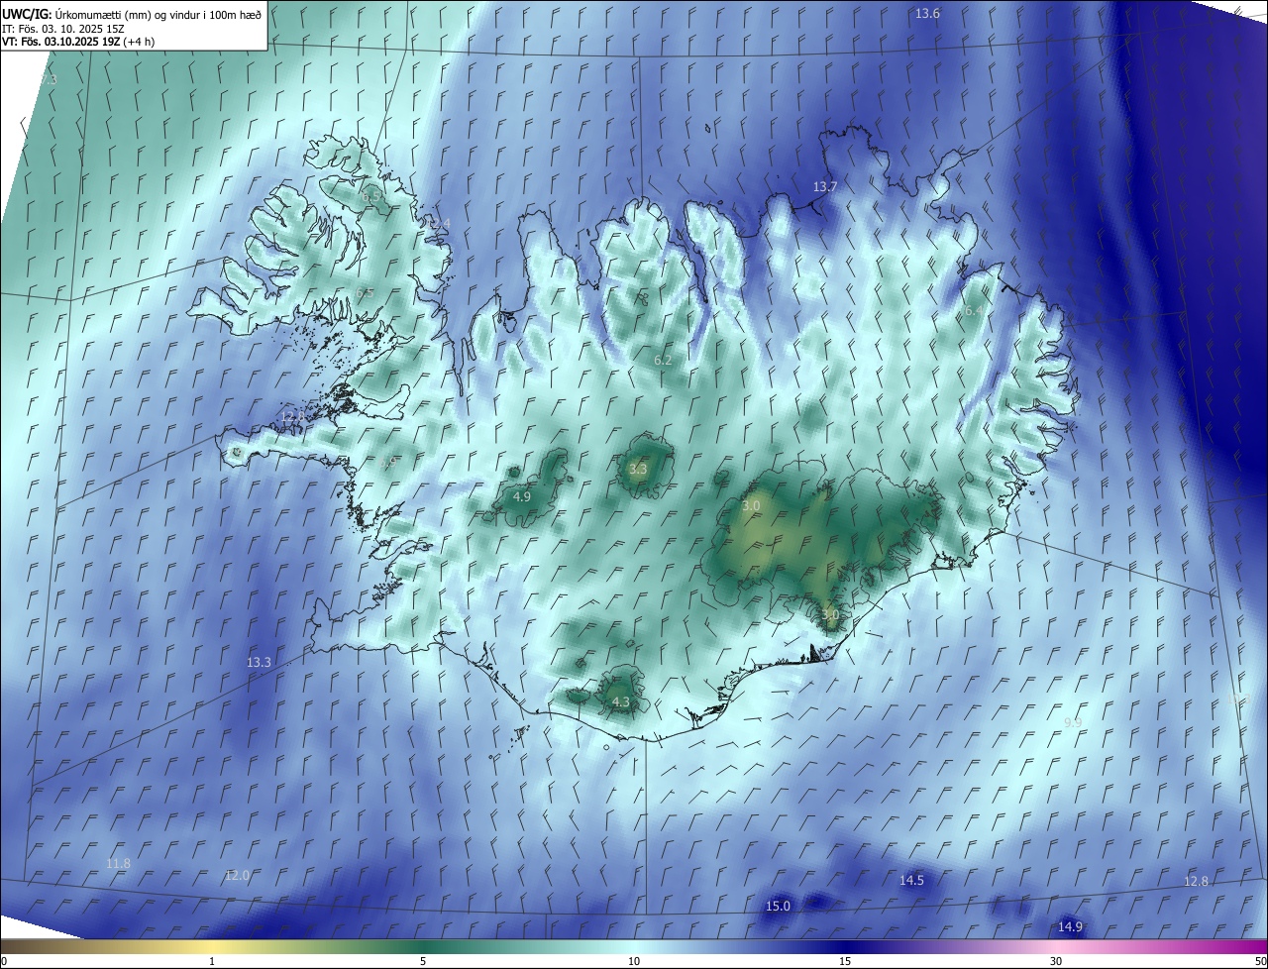Click the colorbar tick label 50
Screen dimensions: 1268x969
point(1260,961)
